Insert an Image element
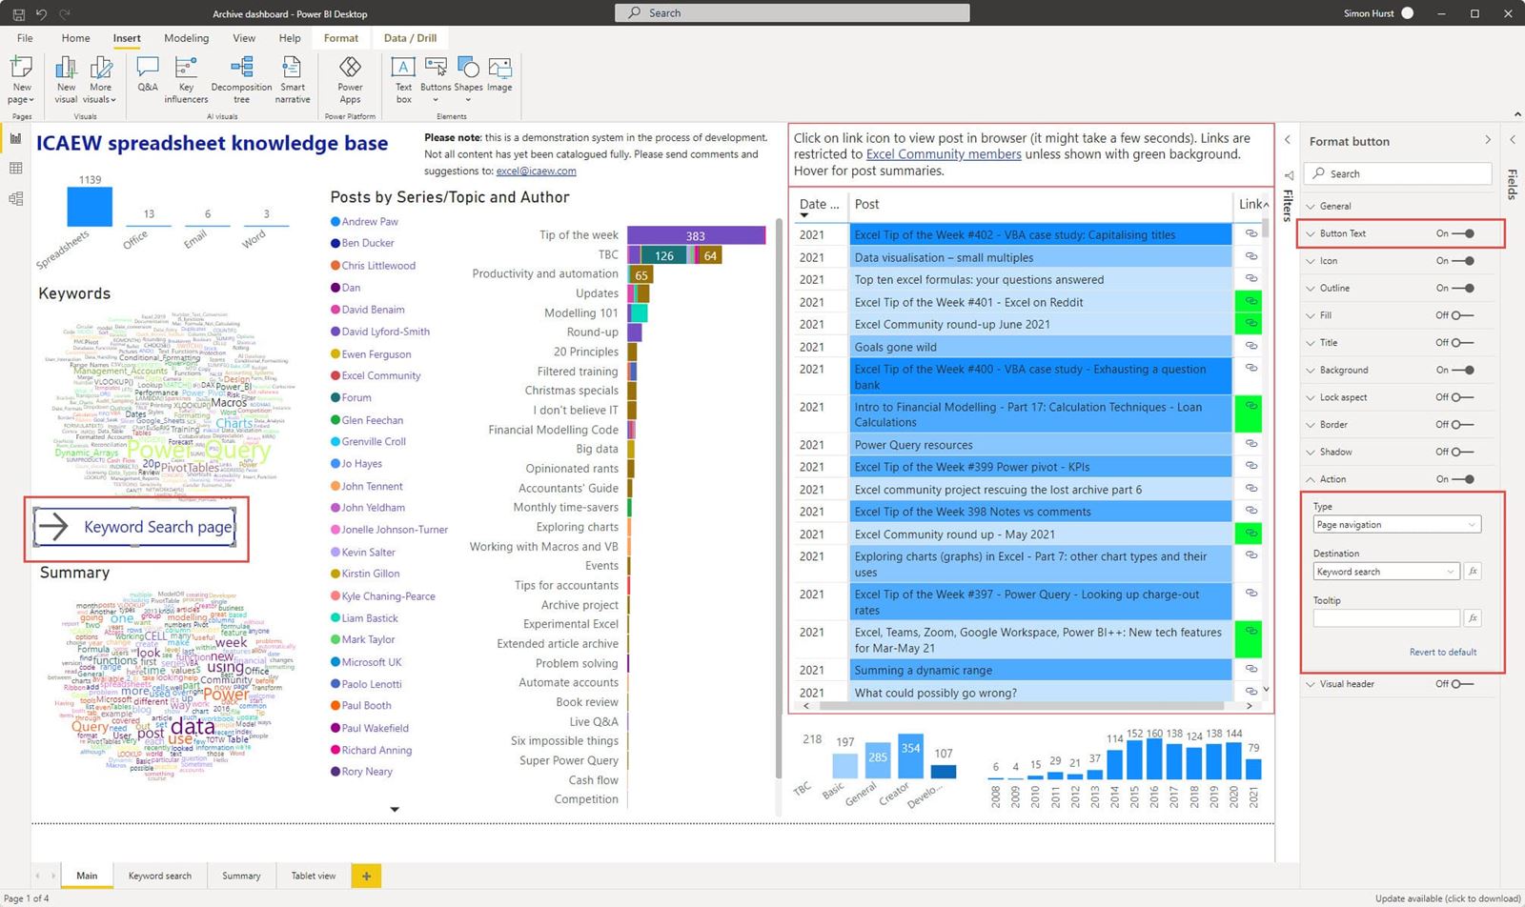 pyautogui.click(x=499, y=74)
